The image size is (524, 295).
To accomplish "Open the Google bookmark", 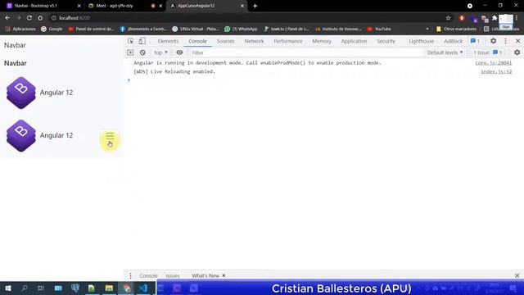I will [52, 29].
